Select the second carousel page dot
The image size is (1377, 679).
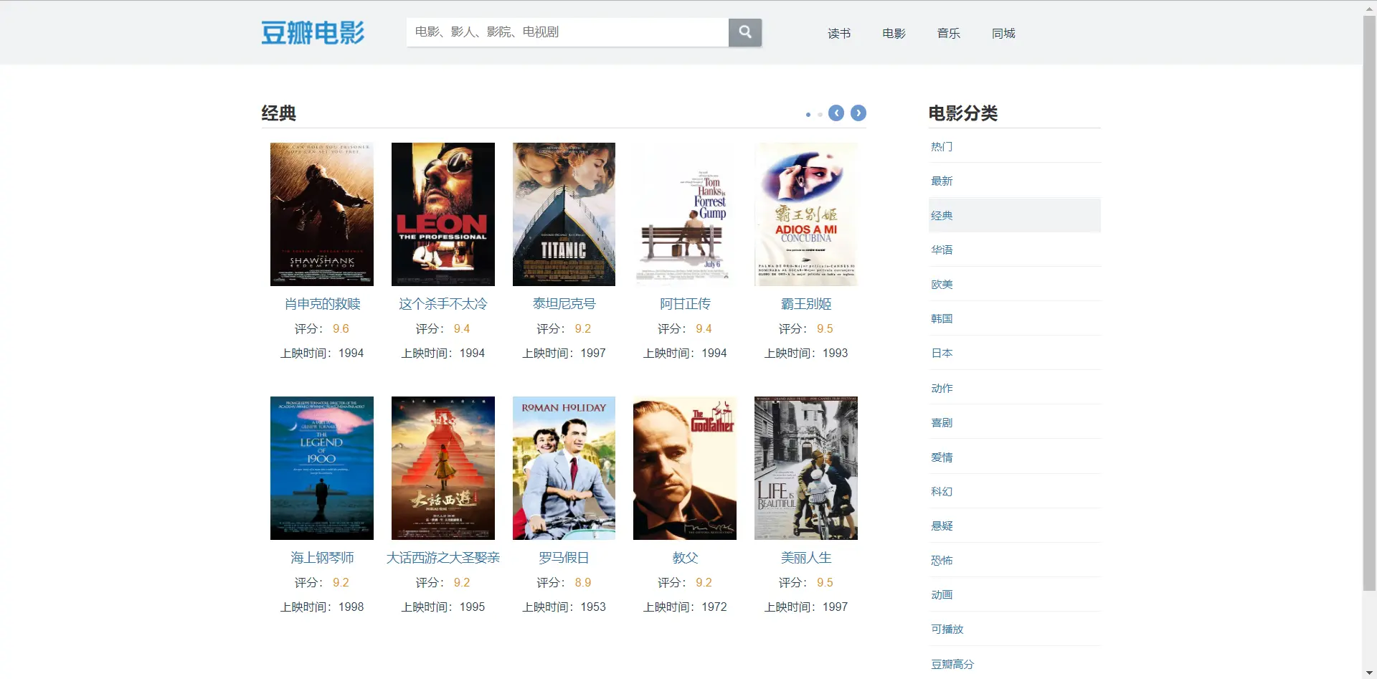tap(820, 115)
